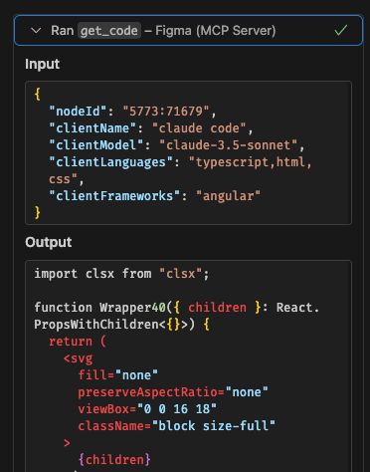This screenshot has height=472, width=370.
Task: Click the 'import clsx from "clsx";' line
Action: [x=121, y=274]
